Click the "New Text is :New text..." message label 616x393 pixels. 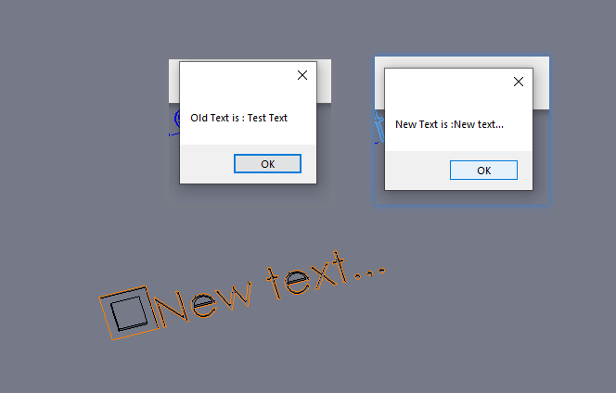click(449, 124)
